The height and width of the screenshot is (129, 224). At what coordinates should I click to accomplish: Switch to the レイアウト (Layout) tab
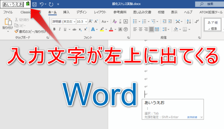pyautogui.click(x=100, y=12)
